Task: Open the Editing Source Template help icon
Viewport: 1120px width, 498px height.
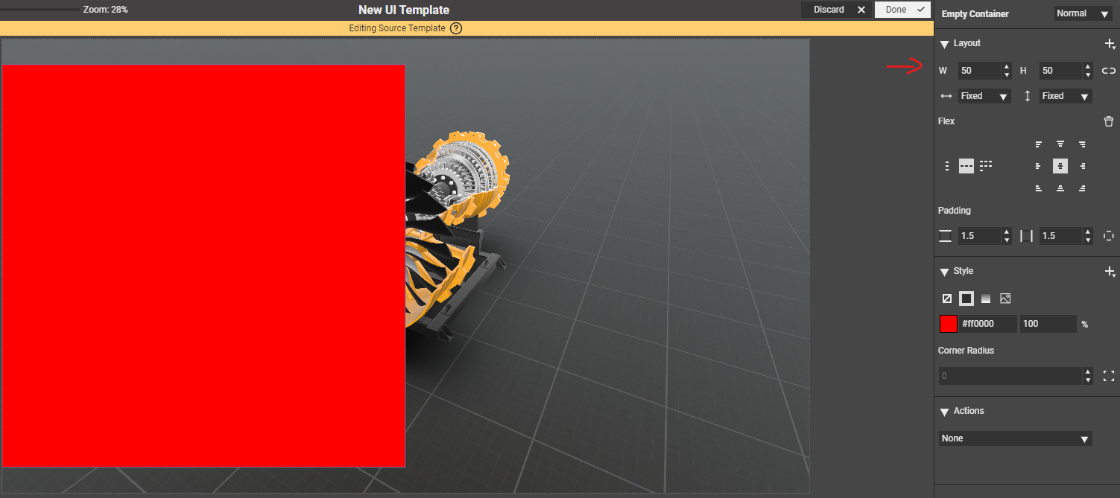Action: (456, 28)
